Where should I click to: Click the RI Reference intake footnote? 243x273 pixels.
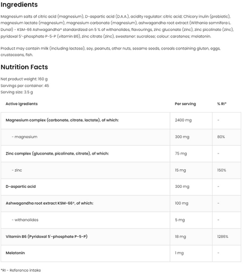[20, 270]
